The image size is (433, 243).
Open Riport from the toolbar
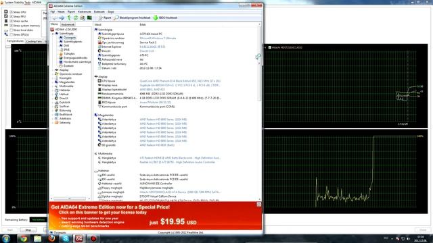pyautogui.click(x=105, y=18)
